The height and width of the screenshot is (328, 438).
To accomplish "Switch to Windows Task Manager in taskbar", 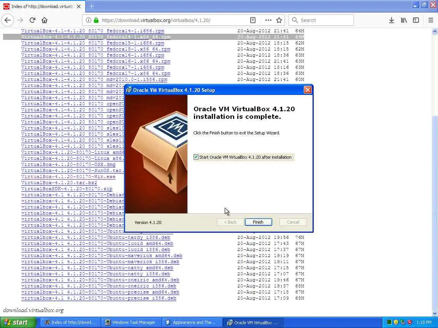I will (x=131, y=322).
